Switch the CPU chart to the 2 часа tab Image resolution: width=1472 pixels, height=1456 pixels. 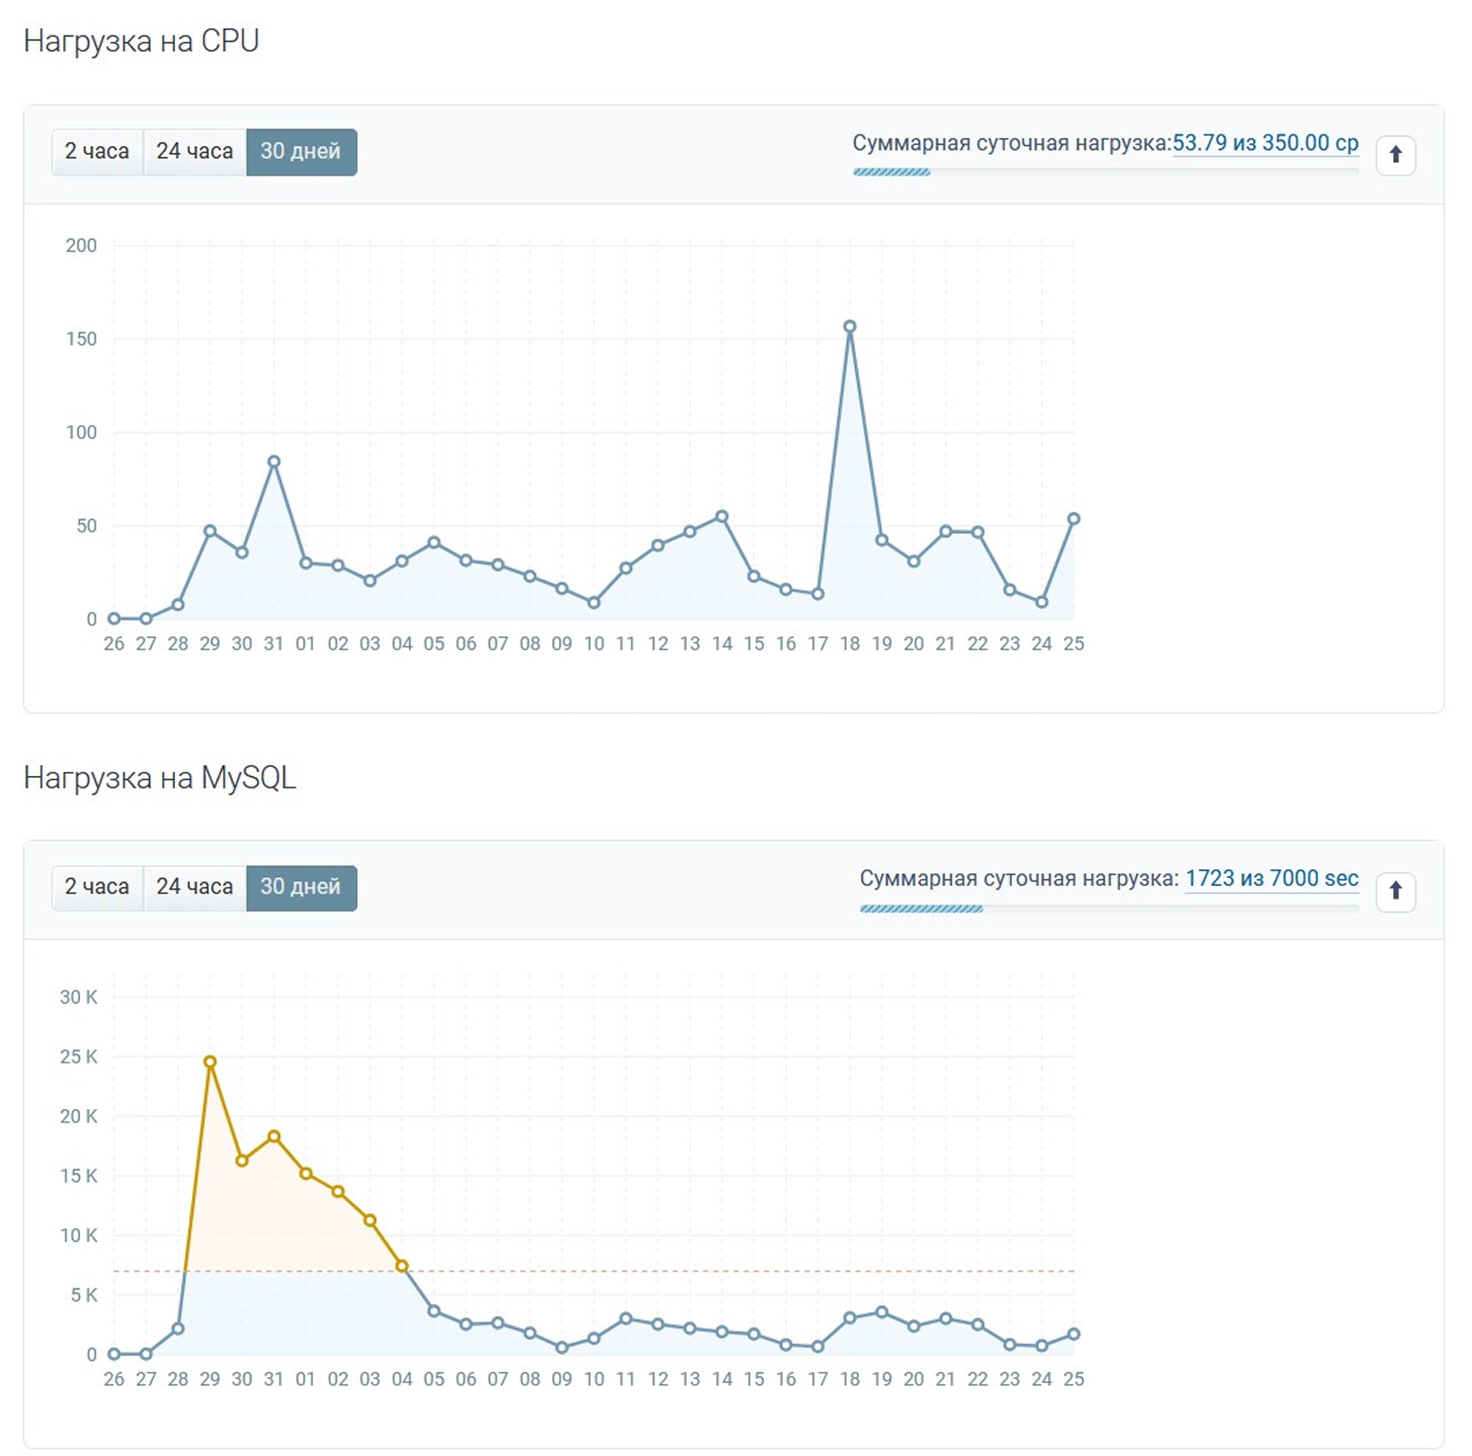point(97,152)
